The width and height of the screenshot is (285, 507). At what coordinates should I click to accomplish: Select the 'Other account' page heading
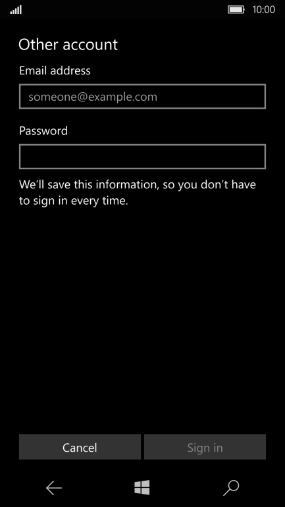click(x=68, y=44)
